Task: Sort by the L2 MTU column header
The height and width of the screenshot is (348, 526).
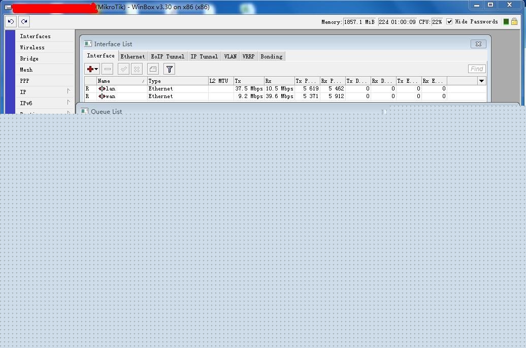Action: (221, 81)
